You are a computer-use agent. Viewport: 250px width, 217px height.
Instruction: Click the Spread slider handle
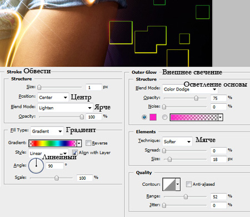point(164,150)
